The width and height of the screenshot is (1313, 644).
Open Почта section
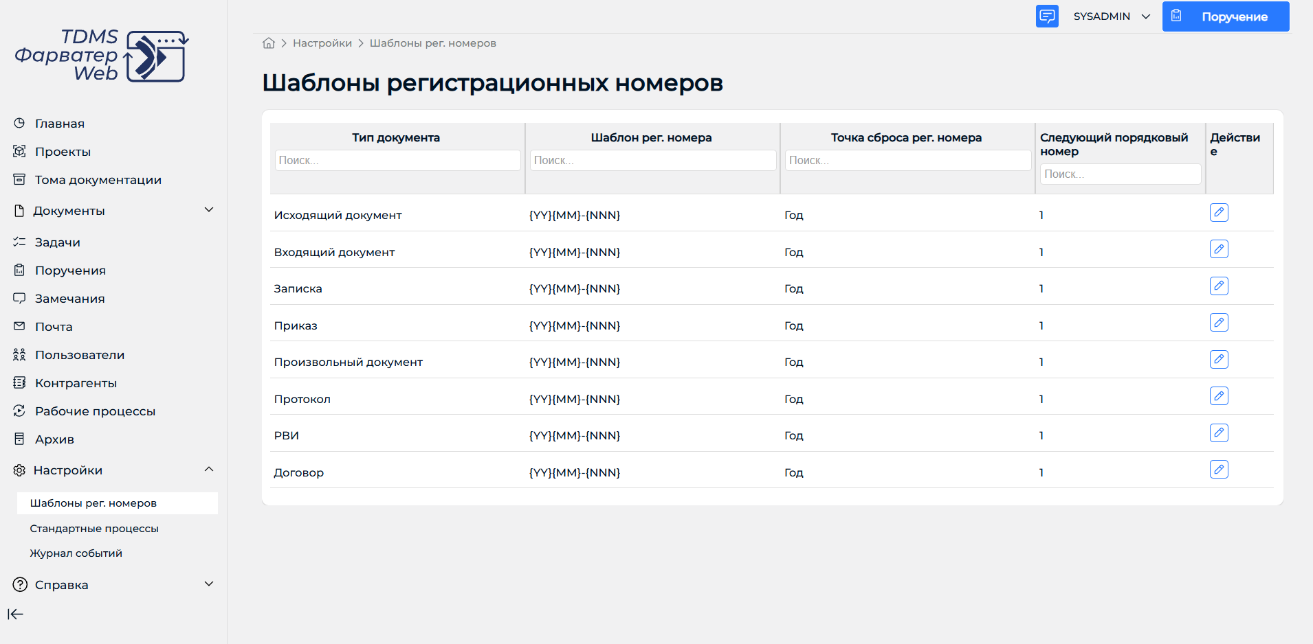[54, 327]
